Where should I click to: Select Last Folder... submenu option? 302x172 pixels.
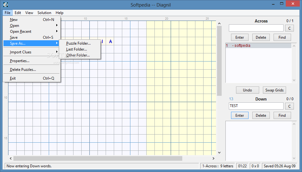pos(80,49)
